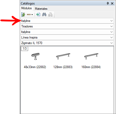The height and width of the screenshot is (114, 116).
Task: Open the binoculars search icon
Action: coord(44,15)
